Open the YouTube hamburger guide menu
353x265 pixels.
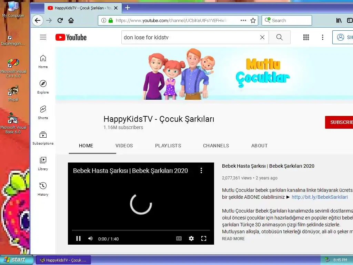pos(43,37)
